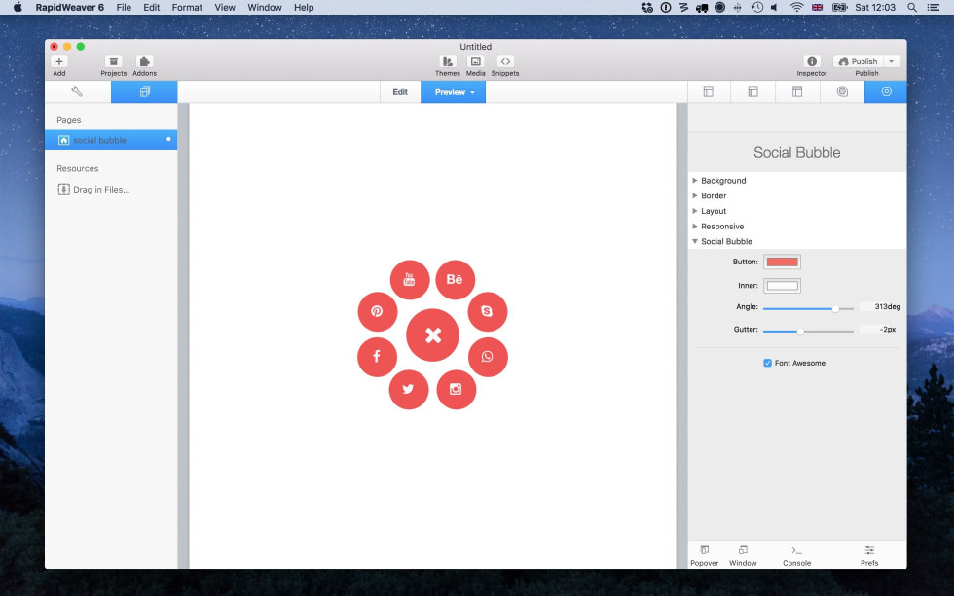
Task: Click the Popover icon
Action: pyautogui.click(x=705, y=550)
